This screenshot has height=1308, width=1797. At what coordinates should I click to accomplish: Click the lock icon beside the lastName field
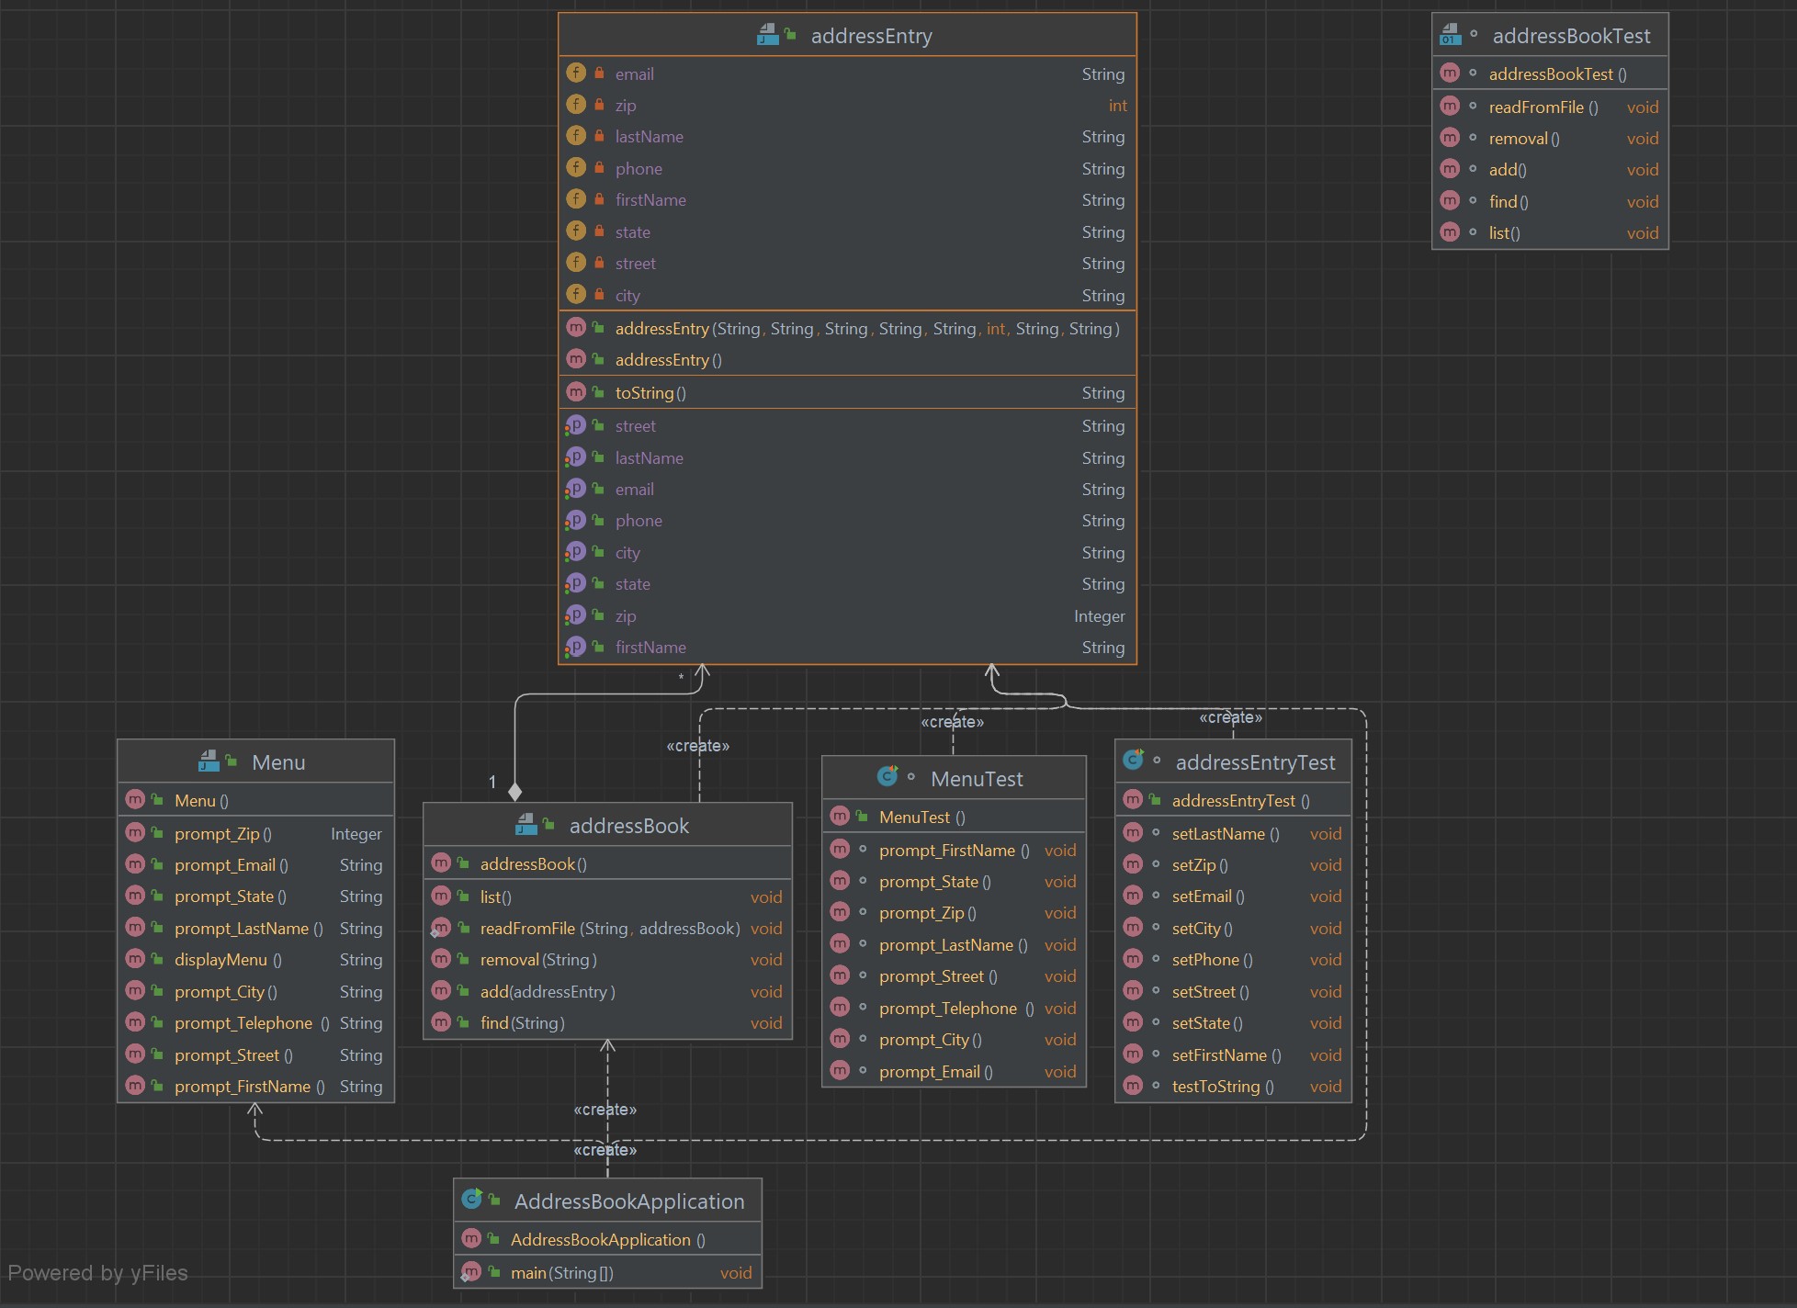pos(599,136)
